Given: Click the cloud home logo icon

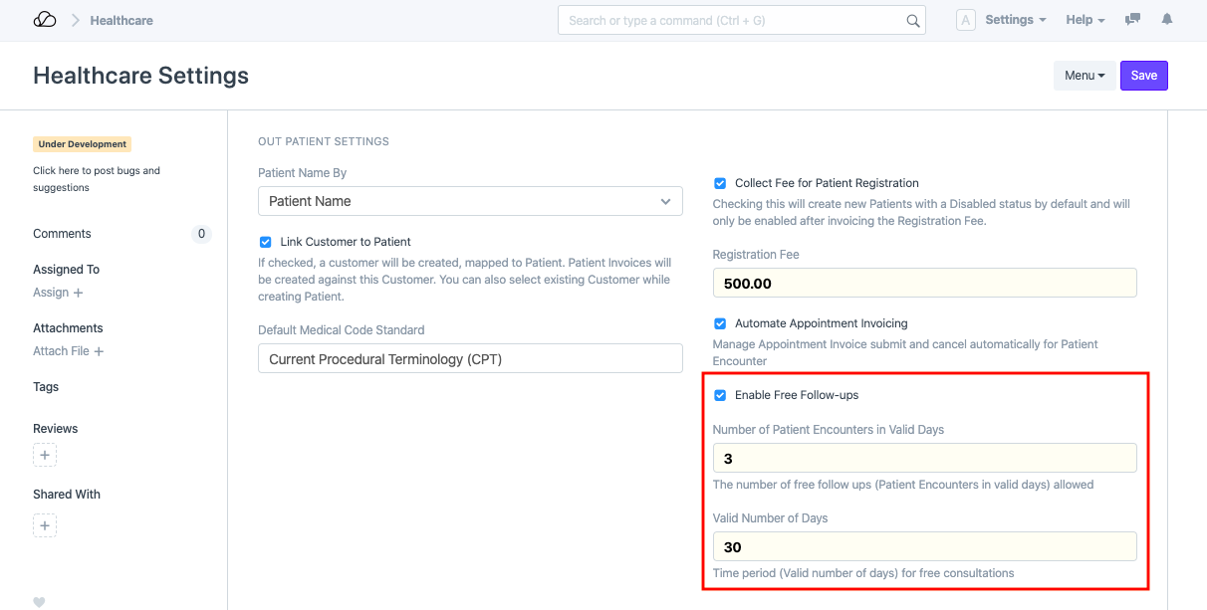Looking at the screenshot, I should click(45, 20).
